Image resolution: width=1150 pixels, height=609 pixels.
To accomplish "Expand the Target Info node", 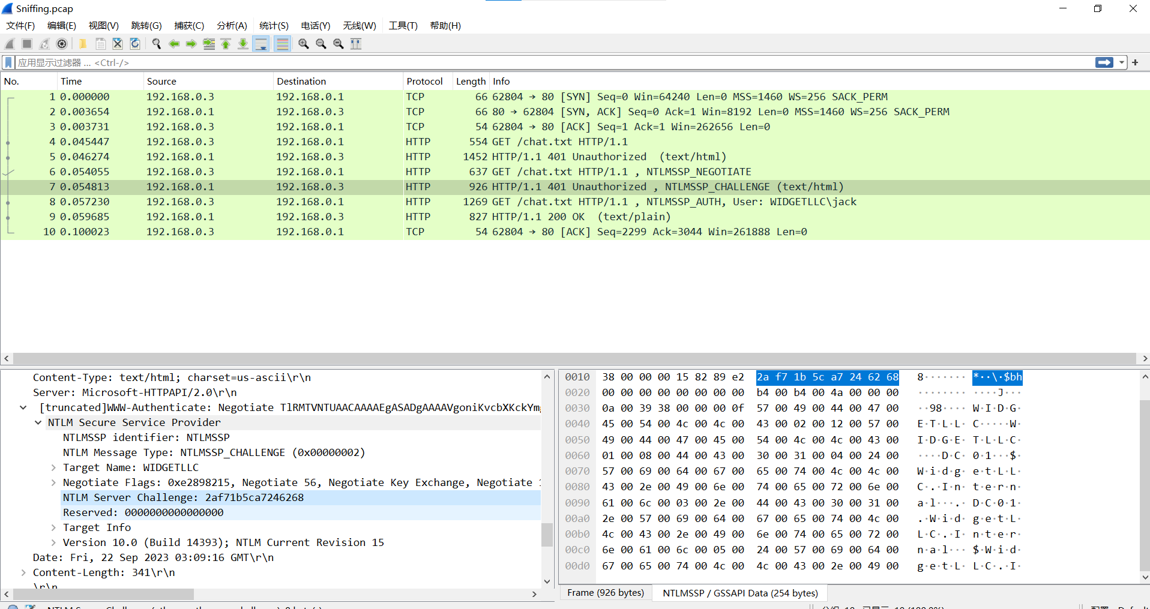I will click(x=53, y=527).
